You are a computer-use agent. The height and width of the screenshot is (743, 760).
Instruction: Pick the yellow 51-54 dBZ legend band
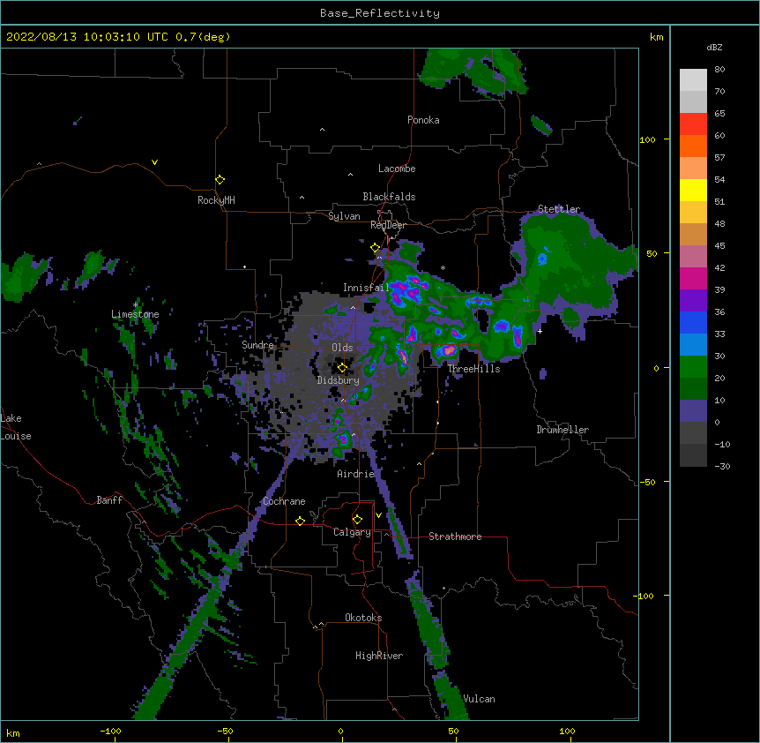click(x=693, y=190)
